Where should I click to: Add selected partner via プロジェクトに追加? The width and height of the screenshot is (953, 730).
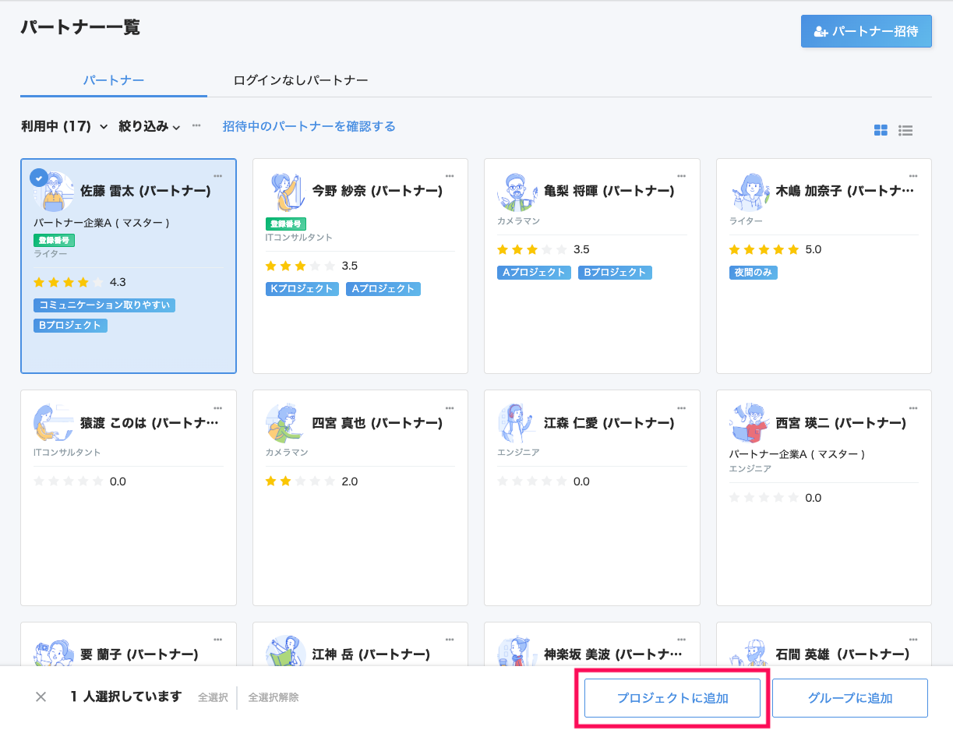672,698
